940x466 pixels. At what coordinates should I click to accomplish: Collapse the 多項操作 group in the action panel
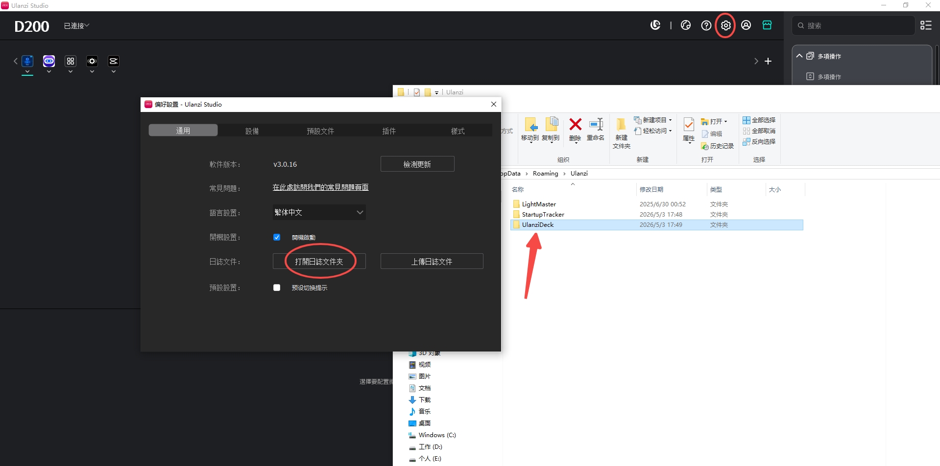tap(799, 56)
